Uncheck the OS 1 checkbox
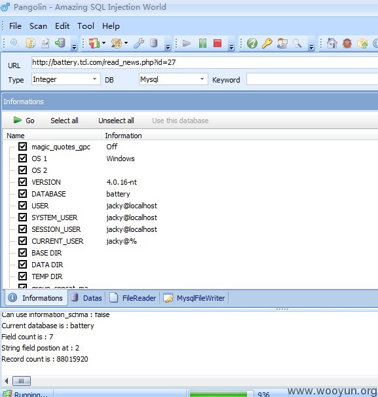The height and width of the screenshot is (397, 378). click(22, 159)
